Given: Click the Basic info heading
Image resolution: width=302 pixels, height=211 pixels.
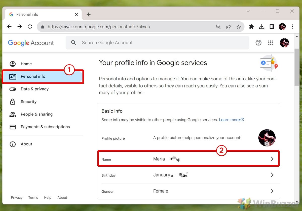Looking at the screenshot, I should [x=112, y=111].
